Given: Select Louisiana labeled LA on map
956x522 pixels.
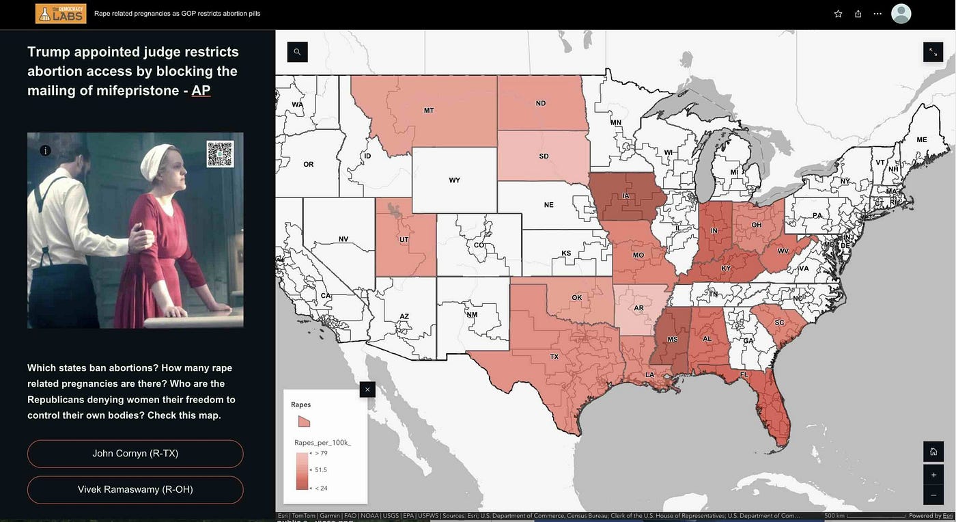Looking at the screenshot, I should click(650, 374).
